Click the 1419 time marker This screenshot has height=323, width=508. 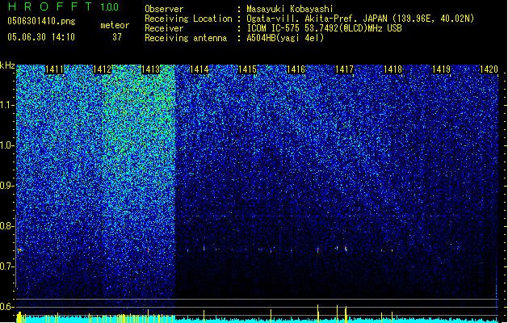[441, 69]
